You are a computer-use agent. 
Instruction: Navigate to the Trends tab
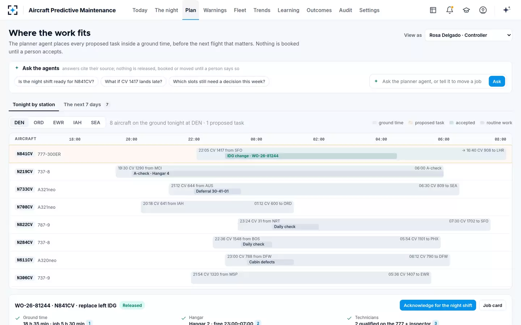262,10
